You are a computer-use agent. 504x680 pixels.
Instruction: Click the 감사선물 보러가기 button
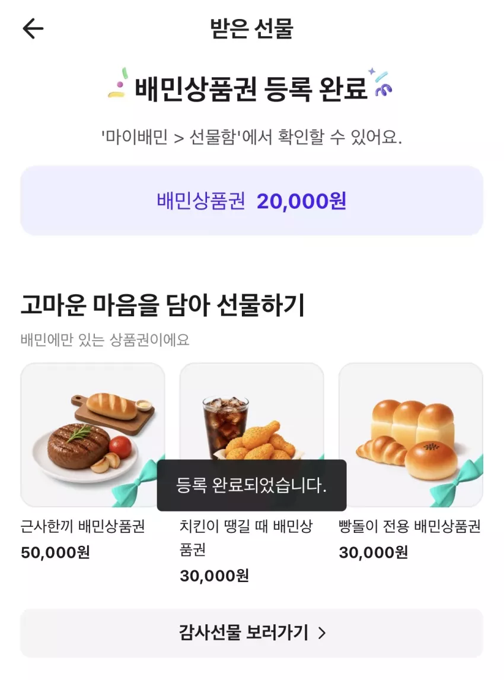[252, 633]
